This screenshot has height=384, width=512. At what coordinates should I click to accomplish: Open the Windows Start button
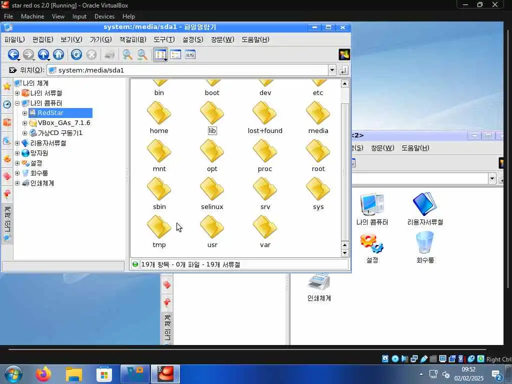tap(13, 374)
